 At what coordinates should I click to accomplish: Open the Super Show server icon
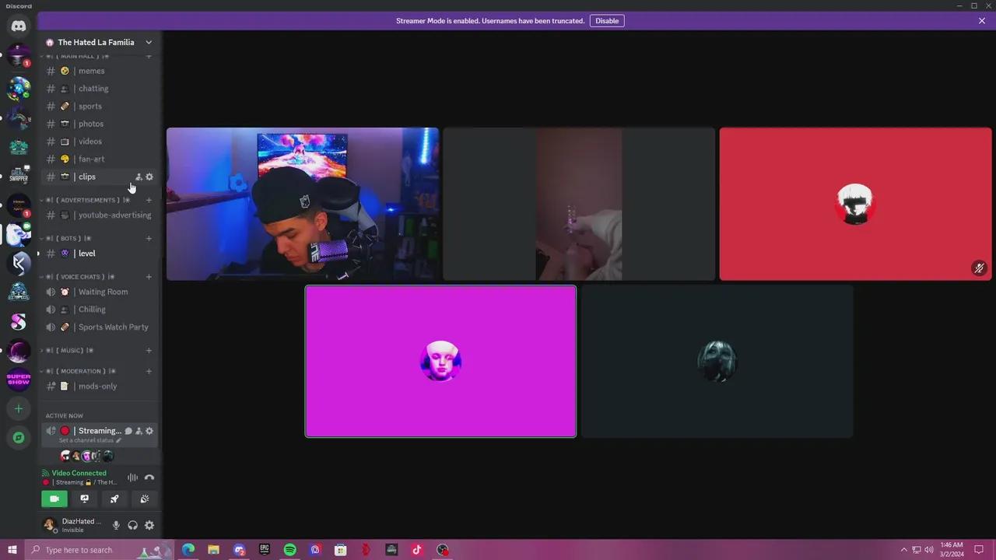[x=19, y=380]
